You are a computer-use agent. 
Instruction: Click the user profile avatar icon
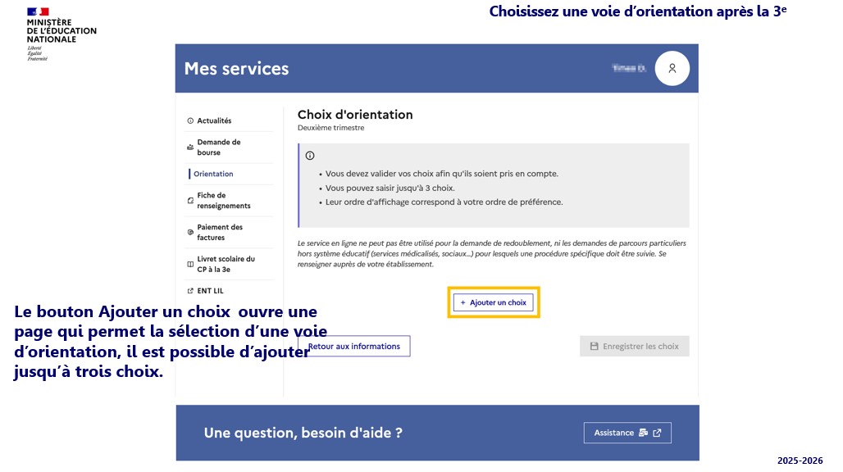tap(672, 69)
